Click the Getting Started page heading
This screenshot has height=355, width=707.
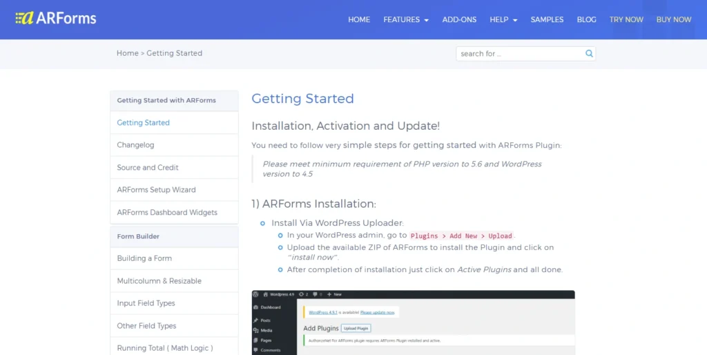[302, 99]
